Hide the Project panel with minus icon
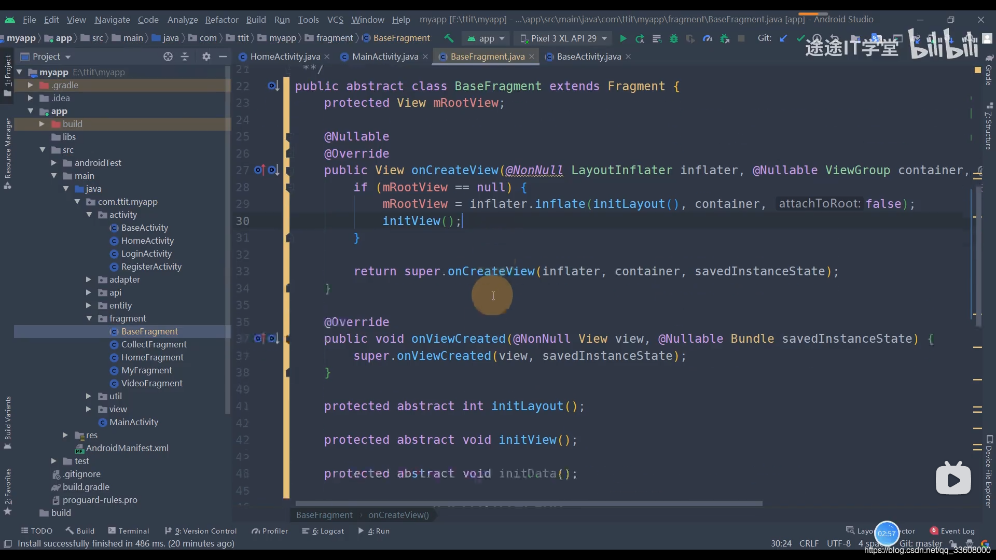 click(x=223, y=57)
